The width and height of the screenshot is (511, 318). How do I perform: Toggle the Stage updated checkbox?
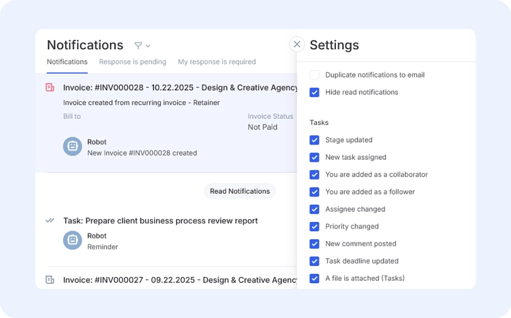pyautogui.click(x=315, y=140)
